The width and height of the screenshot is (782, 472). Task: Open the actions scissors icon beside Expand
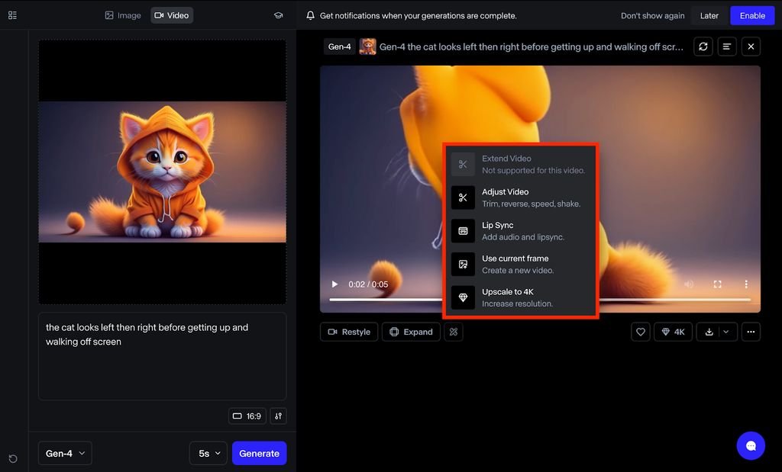[454, 332]
